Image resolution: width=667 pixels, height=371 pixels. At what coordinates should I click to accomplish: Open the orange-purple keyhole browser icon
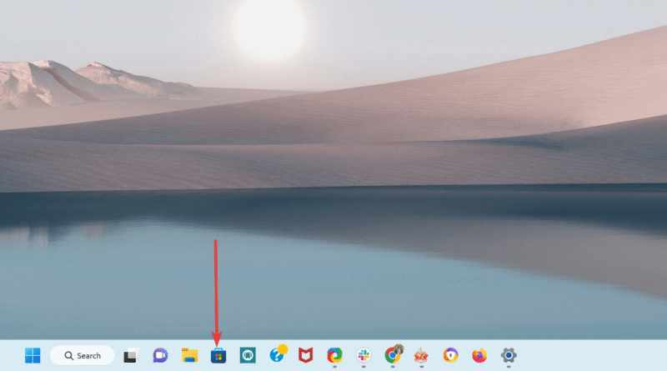coord(450,355)
